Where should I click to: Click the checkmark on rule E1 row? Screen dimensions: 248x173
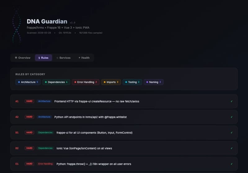click(x=232, y=164)
